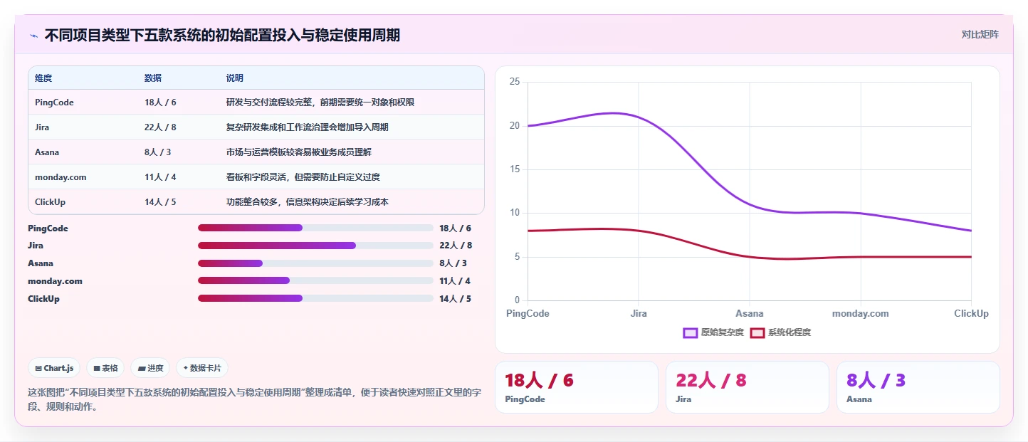
Task: Click the PingCode label in progress list
Action: tap(48, 228)
